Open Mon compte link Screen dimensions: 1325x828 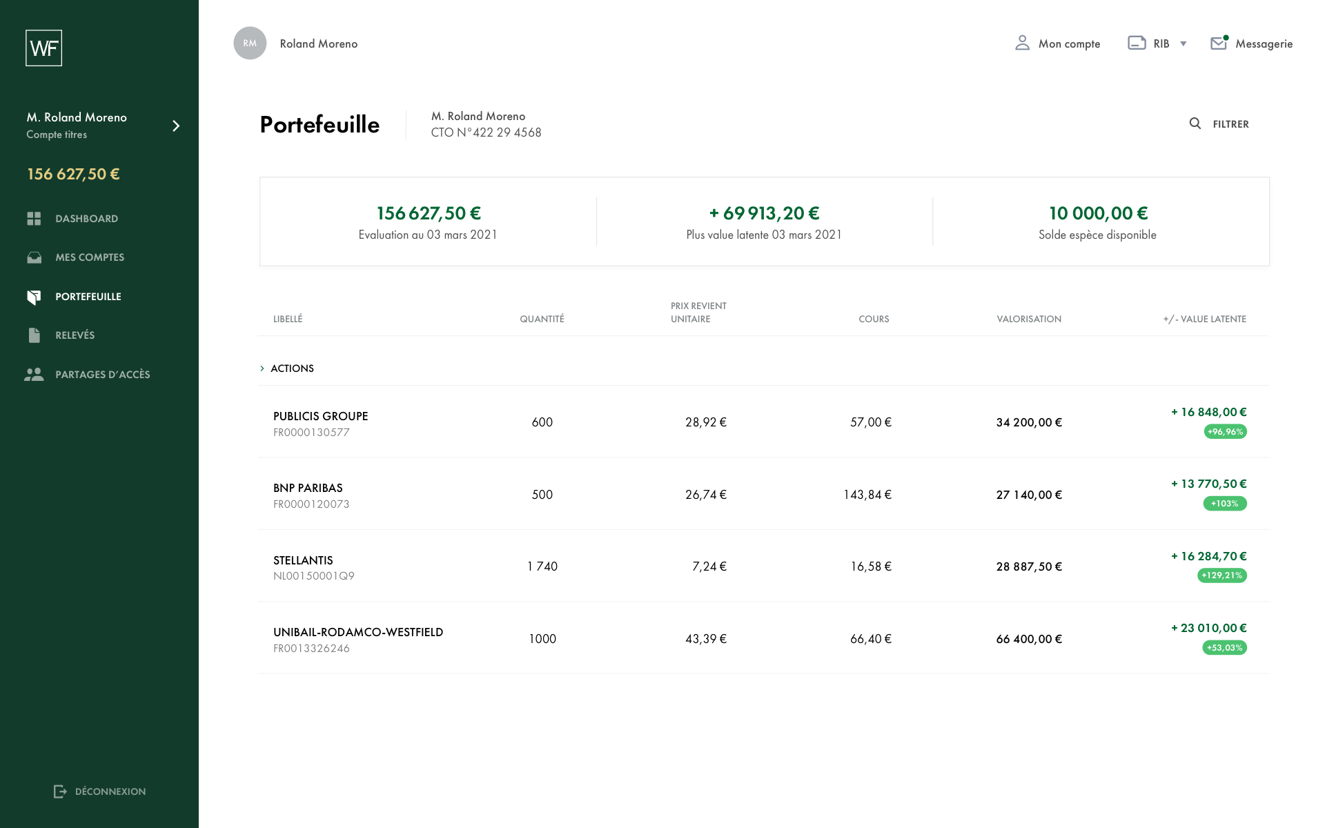click(1069, 43)
